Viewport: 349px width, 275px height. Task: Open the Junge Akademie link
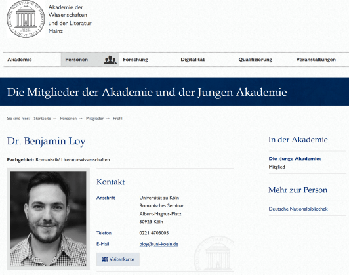[x=295, y=159]
